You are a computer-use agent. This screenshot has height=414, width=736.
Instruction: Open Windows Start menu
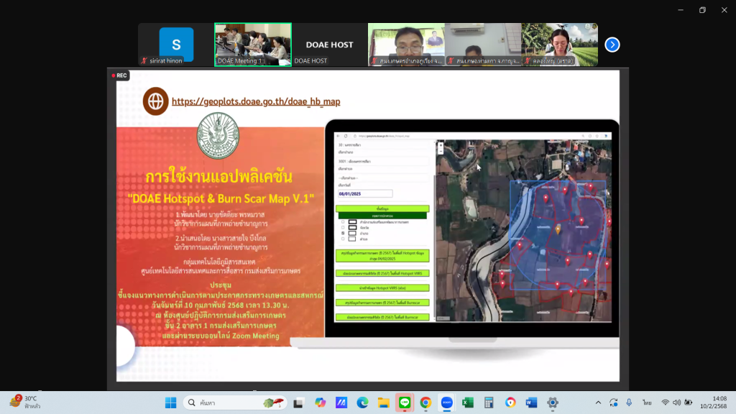point(171,402)
